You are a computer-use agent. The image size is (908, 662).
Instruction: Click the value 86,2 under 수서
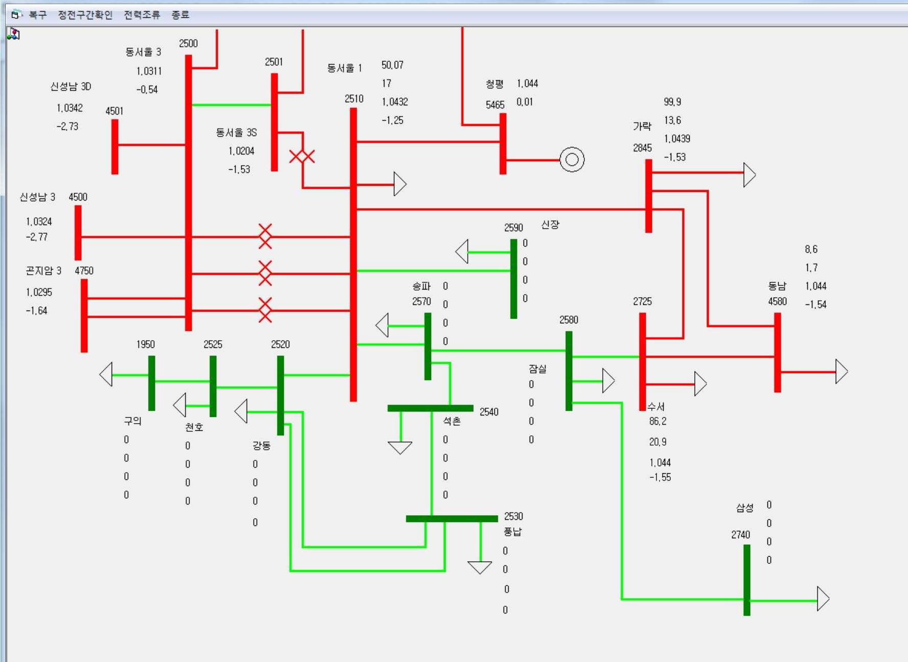tap(658, 421)
